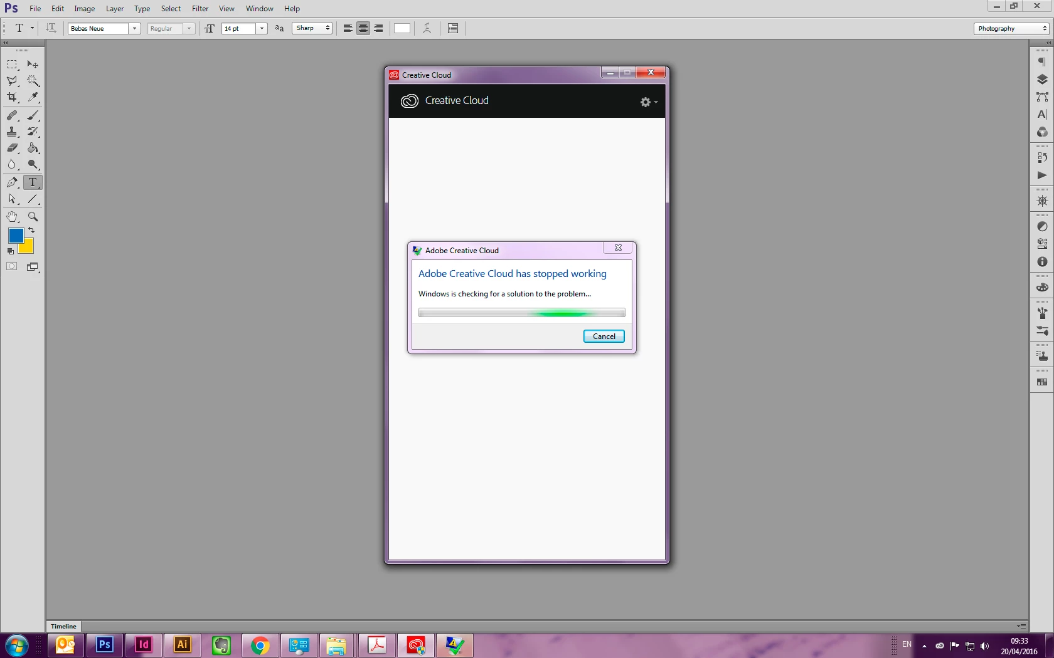1054x658 pixels.
Task: Select the Eraser tool
Action: point(12,148)
